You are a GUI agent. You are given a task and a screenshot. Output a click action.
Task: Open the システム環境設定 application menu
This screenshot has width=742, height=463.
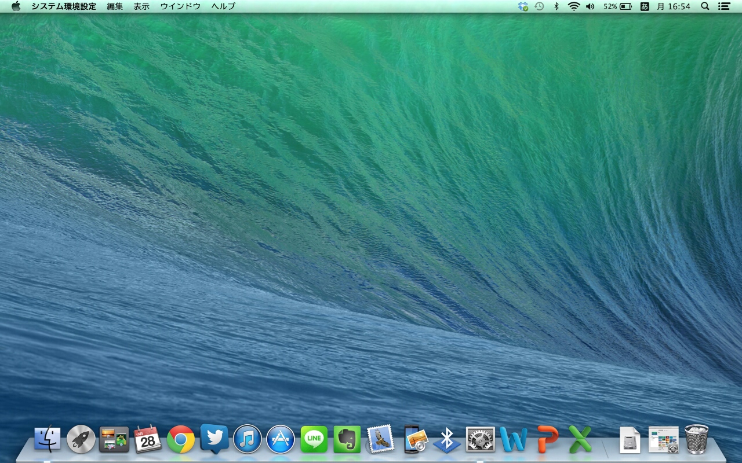pos(64,6)
